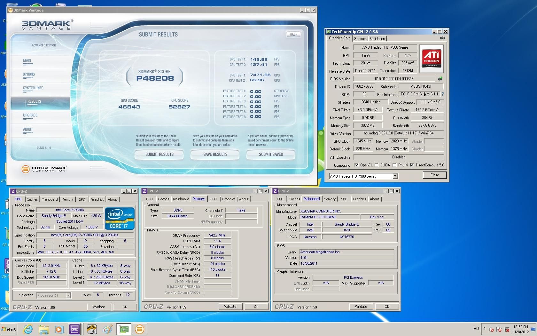Click the taskbar icon with yellow stripes
This screenshot has height=336, width=537.
click(92, 329)
